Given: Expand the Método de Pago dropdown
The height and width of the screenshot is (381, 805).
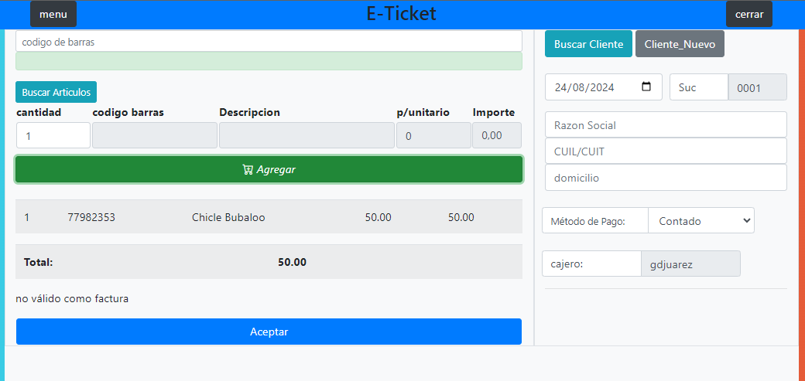Looking at the screenshot, I should point(701,220).
